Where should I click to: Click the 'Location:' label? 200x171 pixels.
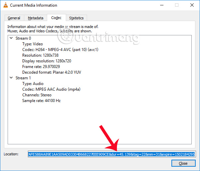[11, 154]
